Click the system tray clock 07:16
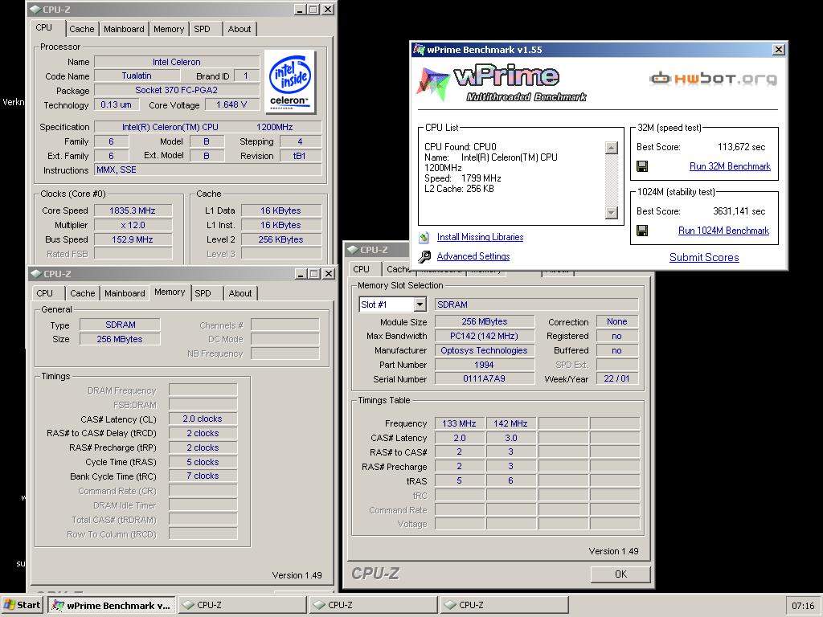The image size is (823, 617). [x=803, y=606]
